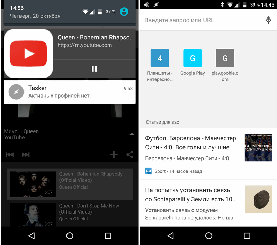Tap the Статьи для вас section heading

coord(162,122)
